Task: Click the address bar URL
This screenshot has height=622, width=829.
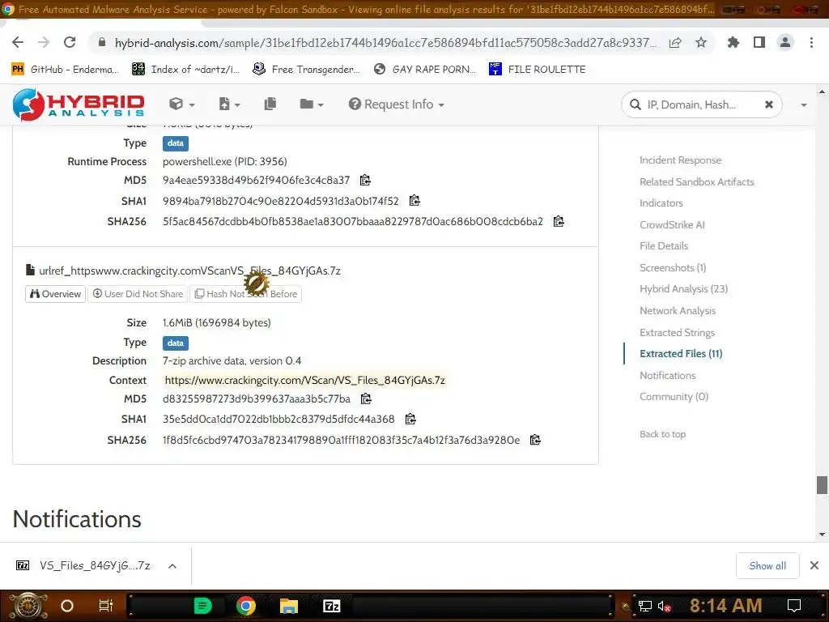Action: tap(385, 43)
